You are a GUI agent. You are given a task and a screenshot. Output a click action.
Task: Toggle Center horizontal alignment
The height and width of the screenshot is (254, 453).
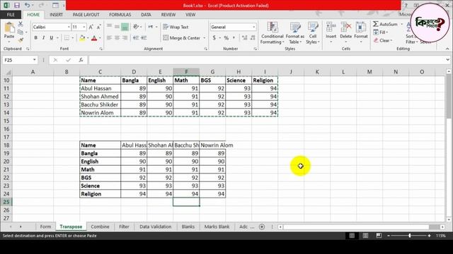pyautogui.click(x=117, y=37)
